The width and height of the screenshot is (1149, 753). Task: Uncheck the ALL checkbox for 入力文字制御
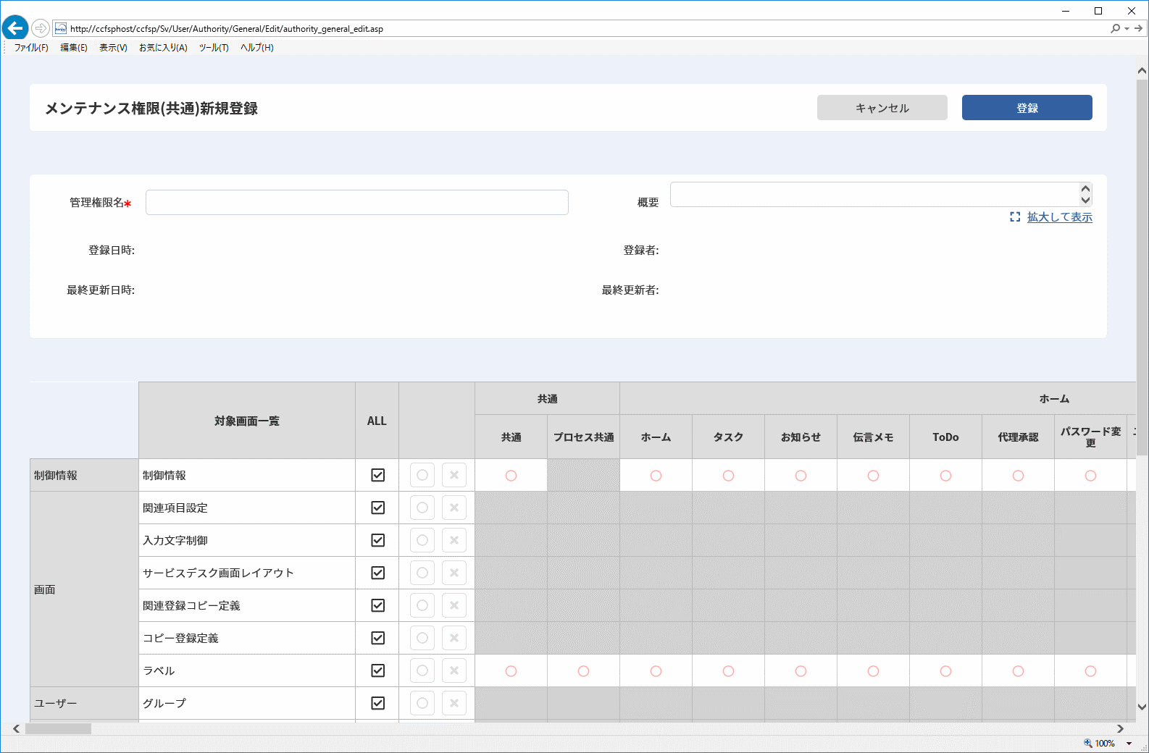377,540
